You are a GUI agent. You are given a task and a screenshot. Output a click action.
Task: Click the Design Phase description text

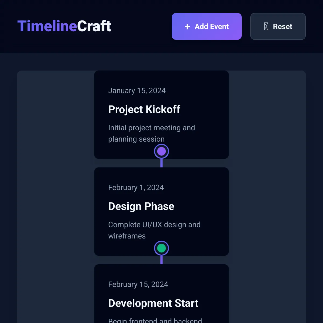pyautogui.click(x=155, y=230)
